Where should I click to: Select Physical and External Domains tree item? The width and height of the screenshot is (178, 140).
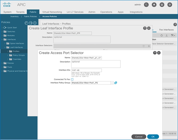coord(17,71)
